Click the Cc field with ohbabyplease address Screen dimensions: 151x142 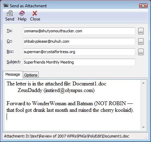click(x=79, y=41)
